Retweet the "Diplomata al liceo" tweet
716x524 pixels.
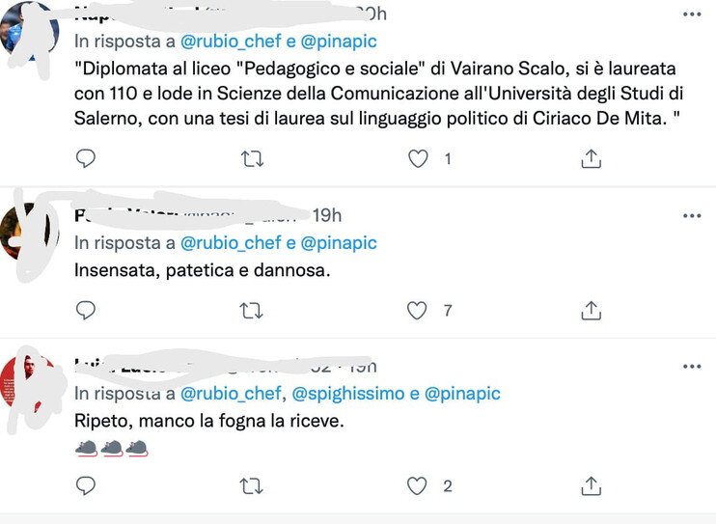[252, 158]
